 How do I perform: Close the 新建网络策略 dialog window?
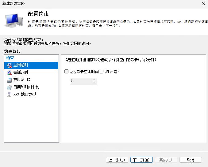pyautogui.click(x=203, y=4)
